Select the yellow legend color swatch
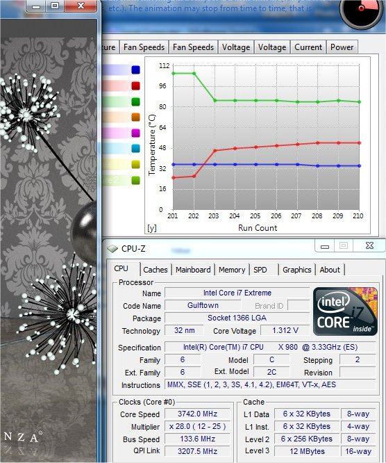 (135, 165)
